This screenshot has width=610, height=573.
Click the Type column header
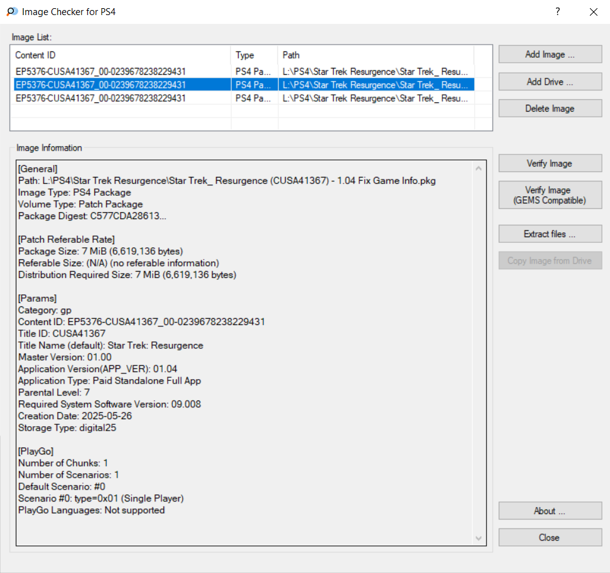tap(254, 55)
